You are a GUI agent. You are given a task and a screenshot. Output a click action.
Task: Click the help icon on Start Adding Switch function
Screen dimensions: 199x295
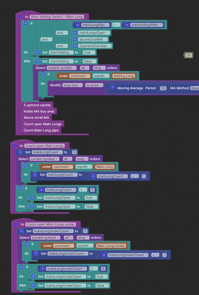[20, 17]
